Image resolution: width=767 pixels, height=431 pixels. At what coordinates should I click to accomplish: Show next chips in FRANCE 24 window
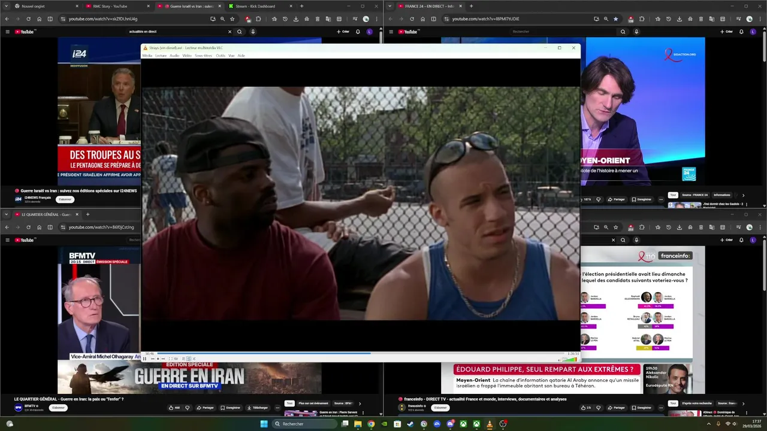(743, 195)
